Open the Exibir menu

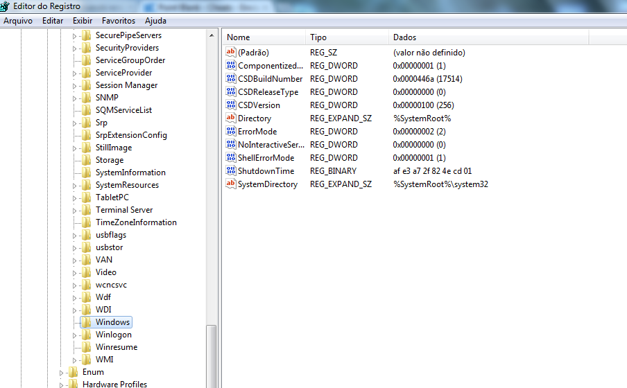pos(83,21)
